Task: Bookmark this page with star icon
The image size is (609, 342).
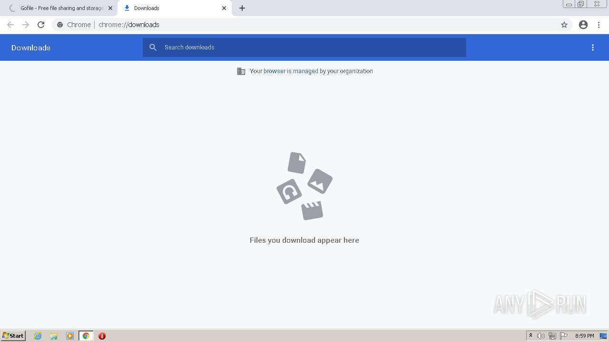Action: pos(564,25)
